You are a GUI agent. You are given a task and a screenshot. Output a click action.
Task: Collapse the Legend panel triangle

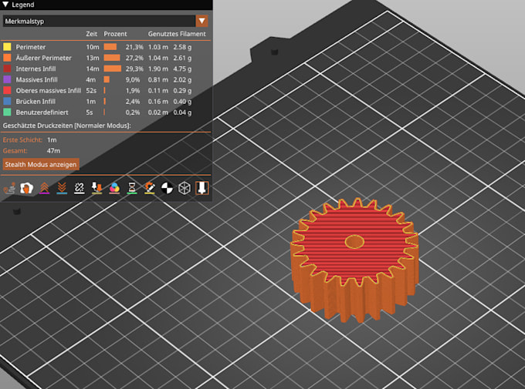[x=5, y=5]
